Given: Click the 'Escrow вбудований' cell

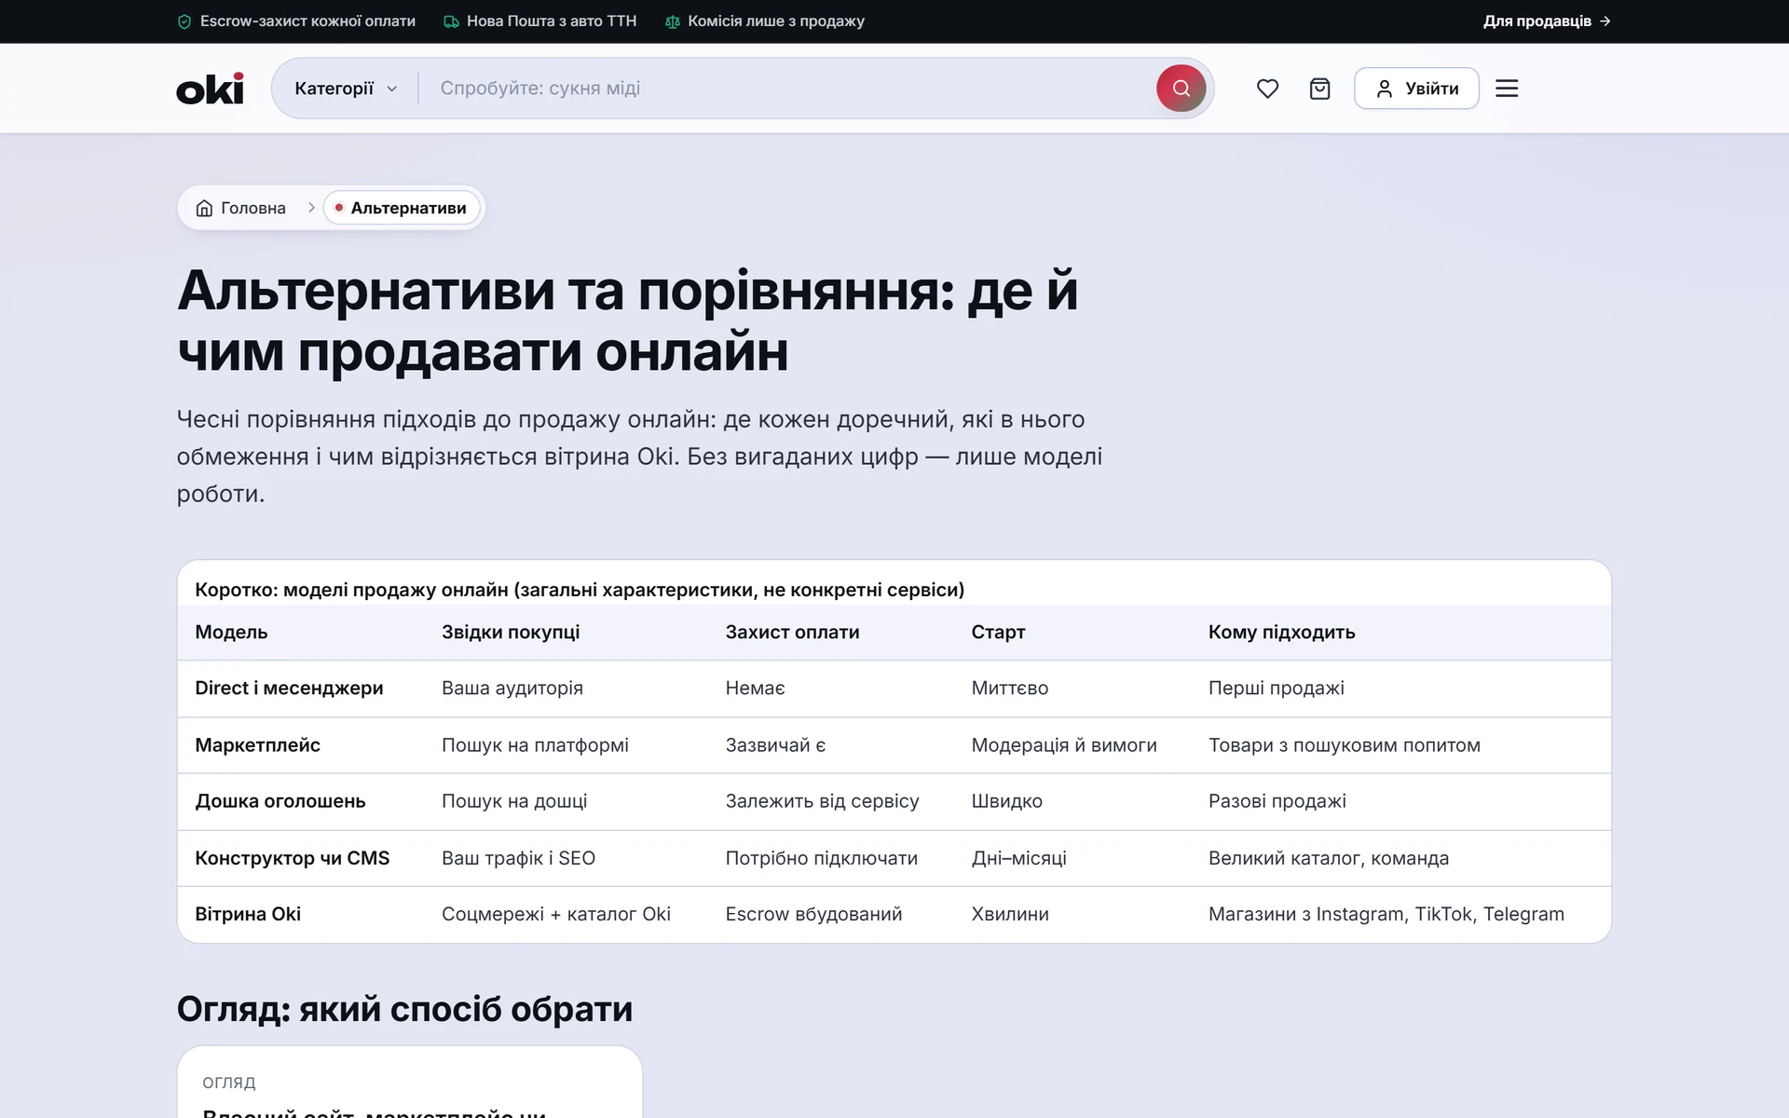Looking at the screenshot, I should [x=813, y=914].
